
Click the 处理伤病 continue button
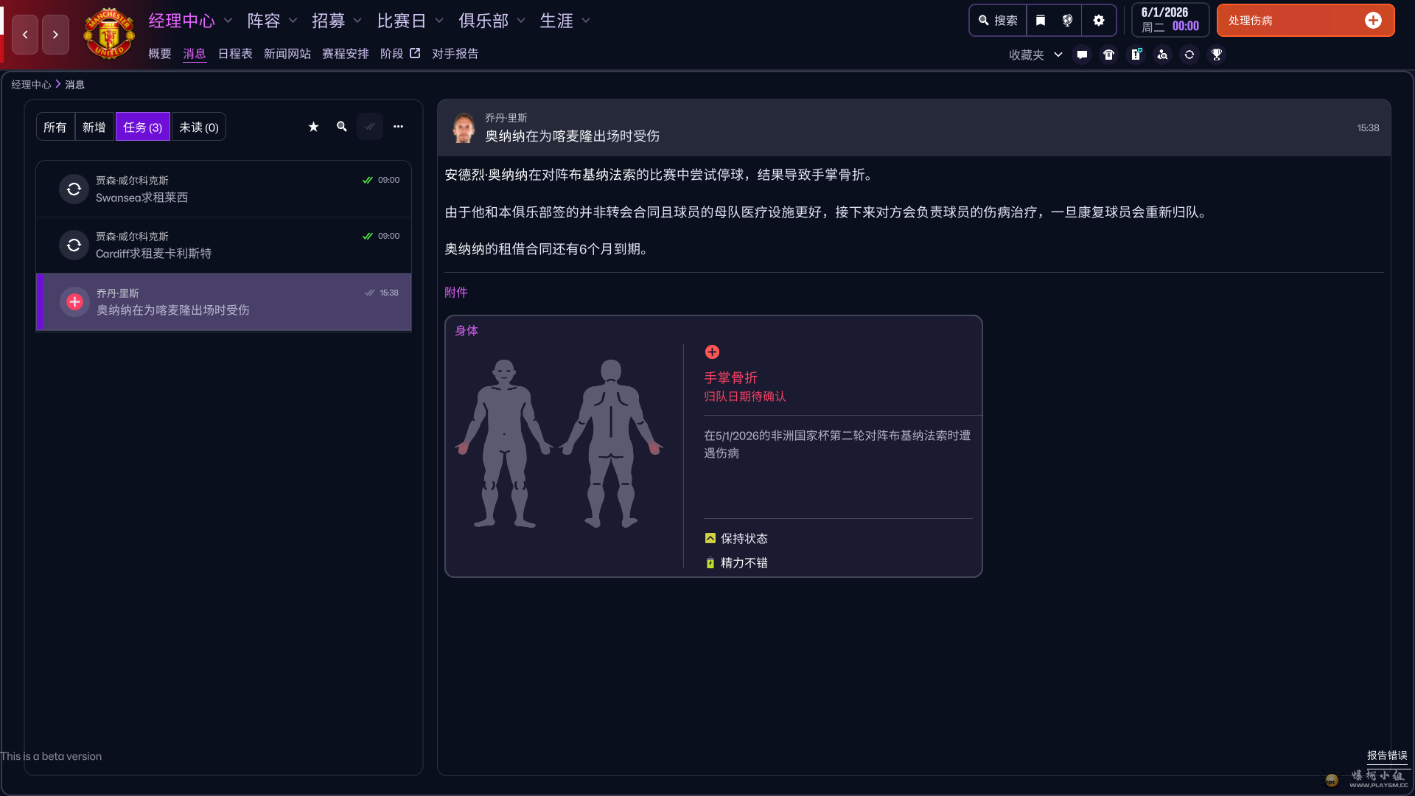coord(1304,21)
